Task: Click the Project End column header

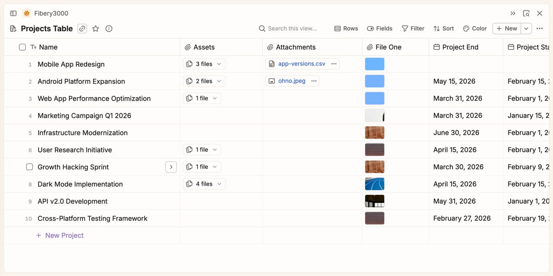Action: (x=466, y=47)
